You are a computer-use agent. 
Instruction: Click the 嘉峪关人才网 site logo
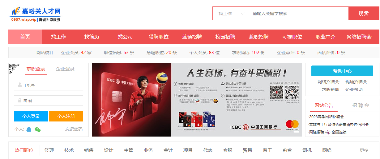(x=36, y=14)
